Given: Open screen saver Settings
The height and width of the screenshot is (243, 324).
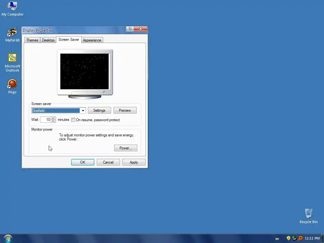Looking at the screenshot, I should click(99, 110).
